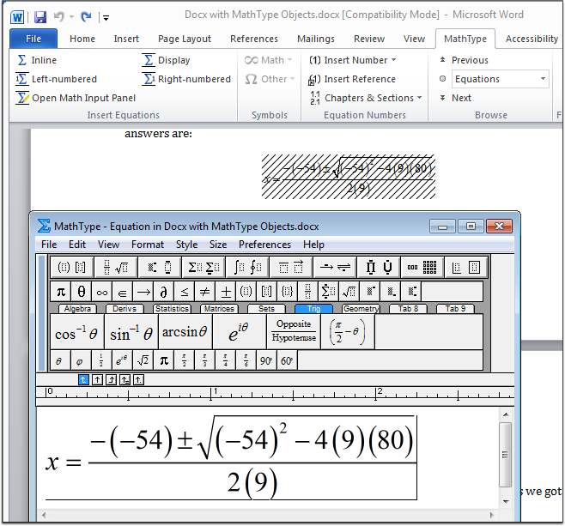Go to Next equation
Image resolution: width=565 pixels, height=526 pixels.
point(455,98)
